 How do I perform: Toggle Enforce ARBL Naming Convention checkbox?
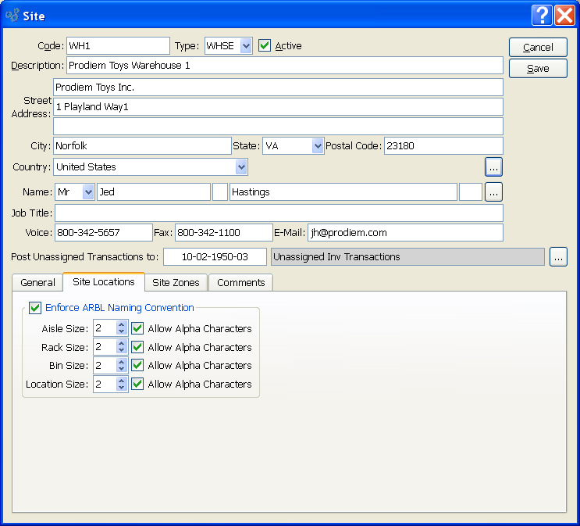coord(34,308)
